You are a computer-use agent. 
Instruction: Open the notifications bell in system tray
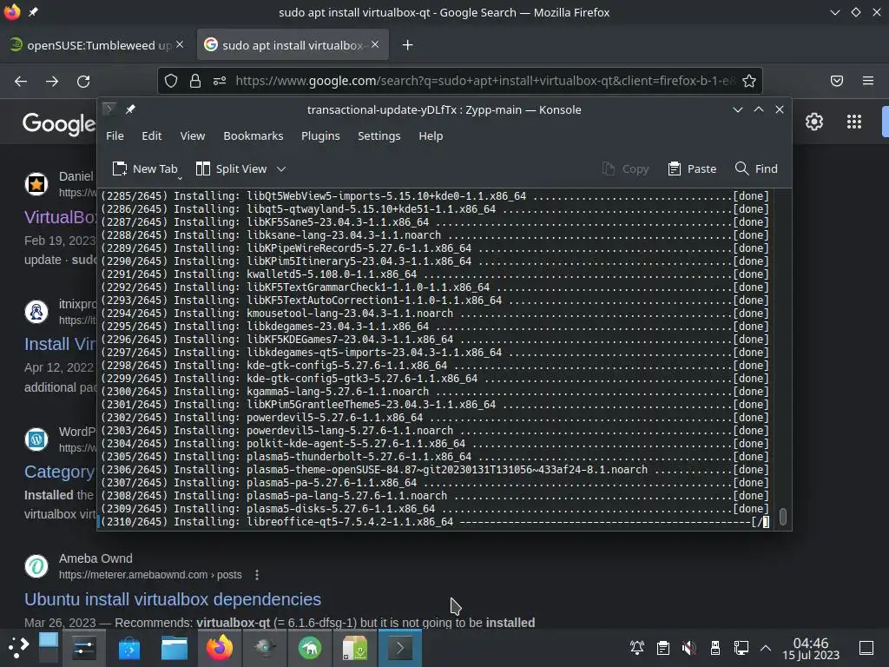tap(636, 648)
